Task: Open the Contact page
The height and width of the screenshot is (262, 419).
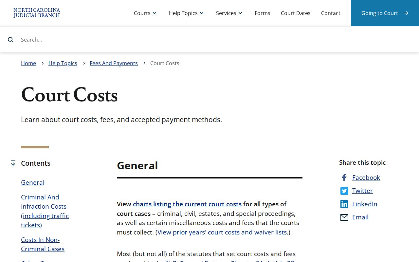Action: (331, 13)
